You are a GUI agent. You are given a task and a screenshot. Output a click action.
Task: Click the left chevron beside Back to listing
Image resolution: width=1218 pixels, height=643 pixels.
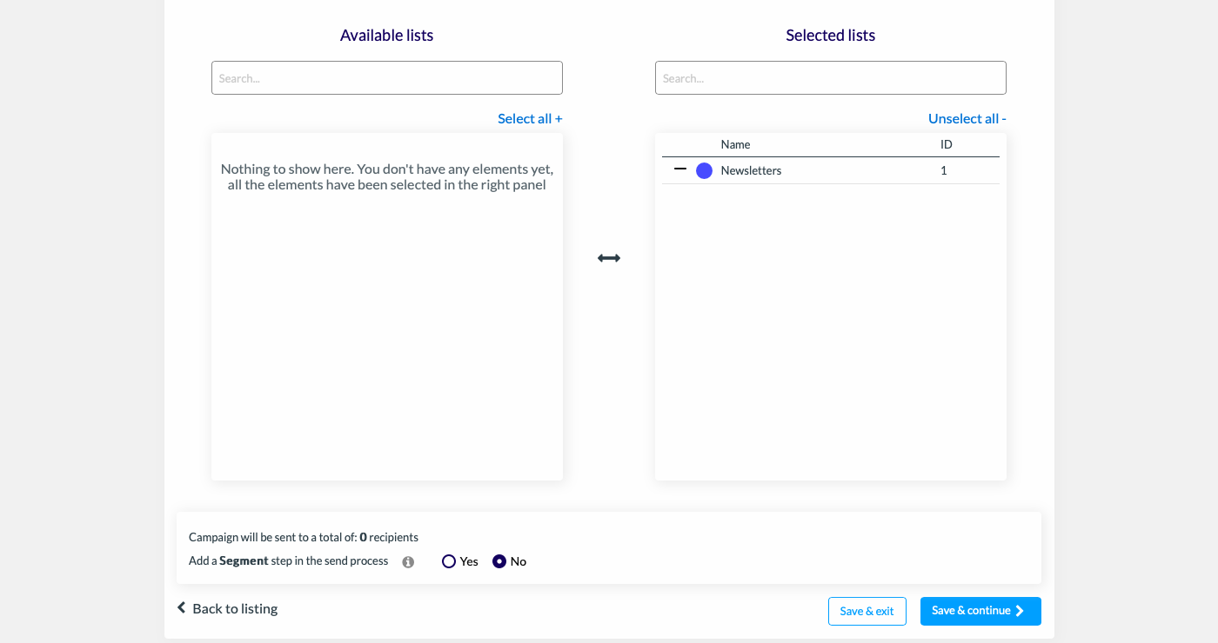(x=182, y=607)
